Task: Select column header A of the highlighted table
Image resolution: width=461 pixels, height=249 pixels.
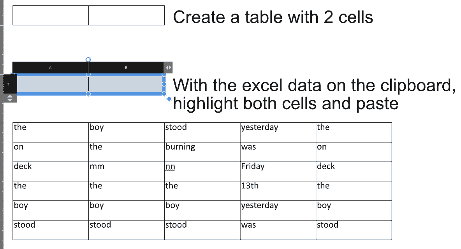Action: coord(50,68)
